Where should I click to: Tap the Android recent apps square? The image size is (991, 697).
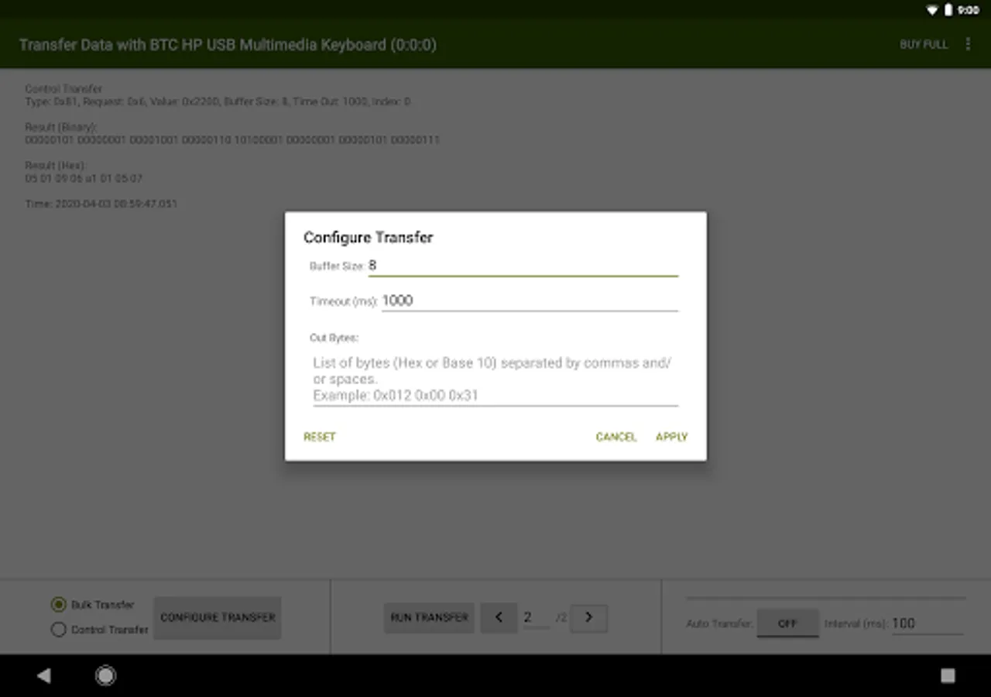948,676
